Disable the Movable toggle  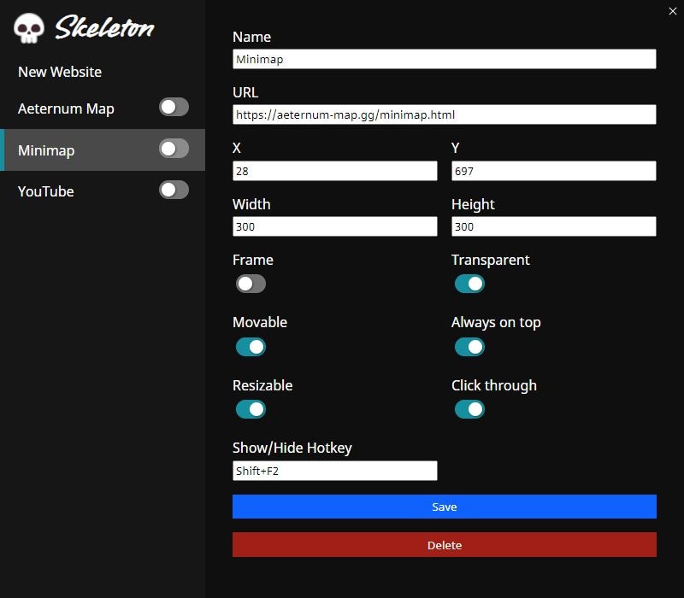tap(251, 346)
